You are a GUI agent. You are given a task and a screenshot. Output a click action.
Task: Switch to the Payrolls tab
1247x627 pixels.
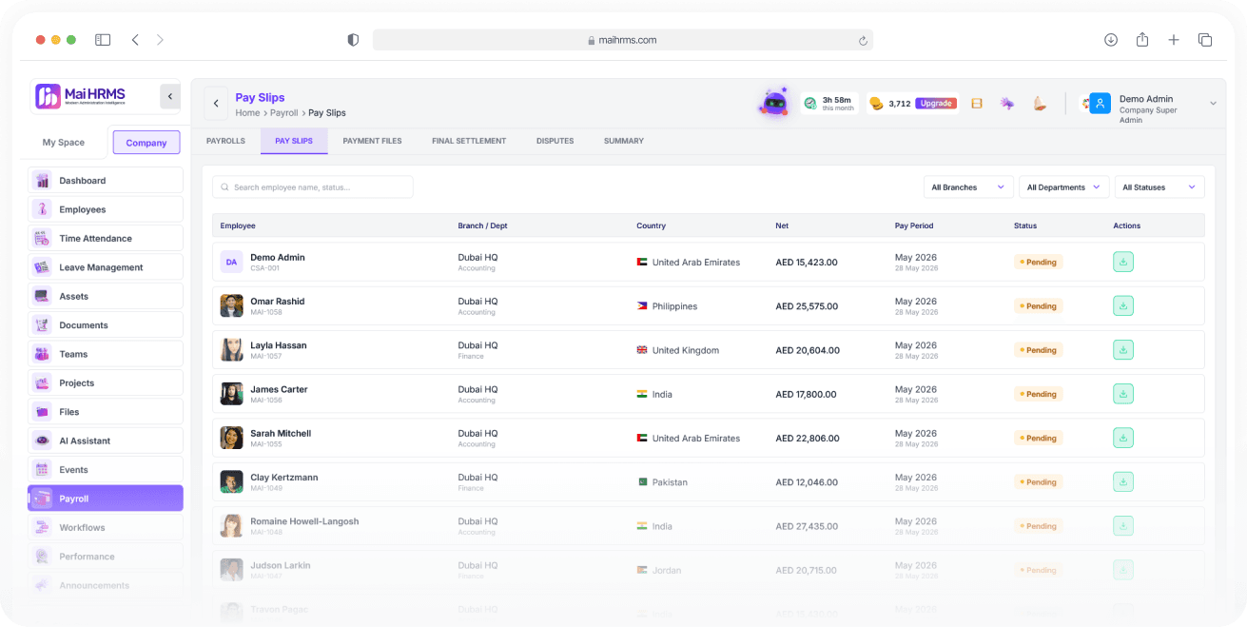click(225, 141)
